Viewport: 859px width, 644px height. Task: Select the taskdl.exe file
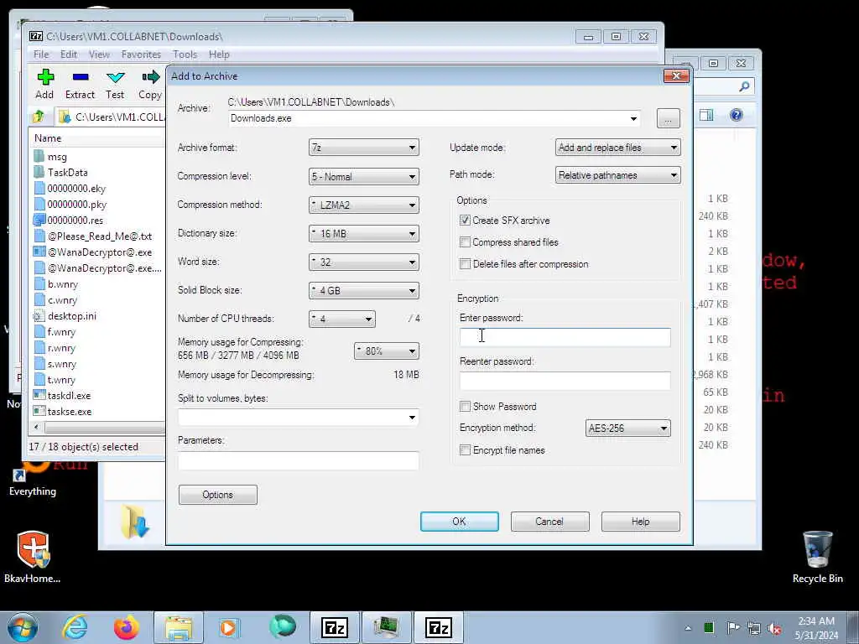[x=69, y=396]
